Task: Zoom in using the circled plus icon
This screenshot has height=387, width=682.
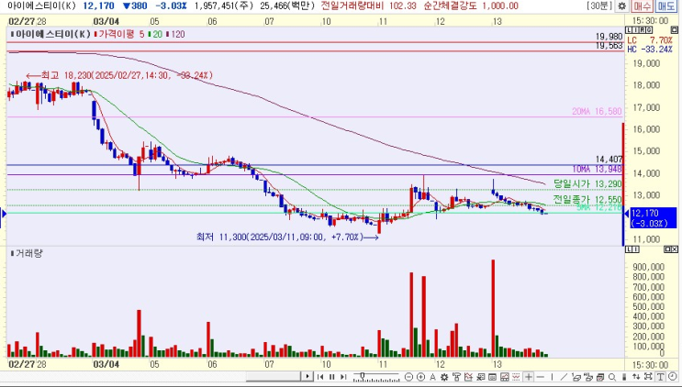Action: tap(420, 377)
